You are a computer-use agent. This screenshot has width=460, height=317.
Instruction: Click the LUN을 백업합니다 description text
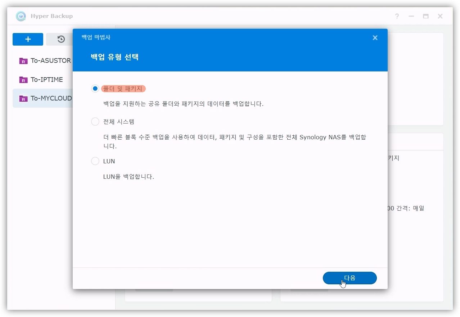point(128,177)
